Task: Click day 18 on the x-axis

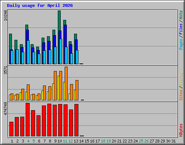Action: click(x=103, y=141)
